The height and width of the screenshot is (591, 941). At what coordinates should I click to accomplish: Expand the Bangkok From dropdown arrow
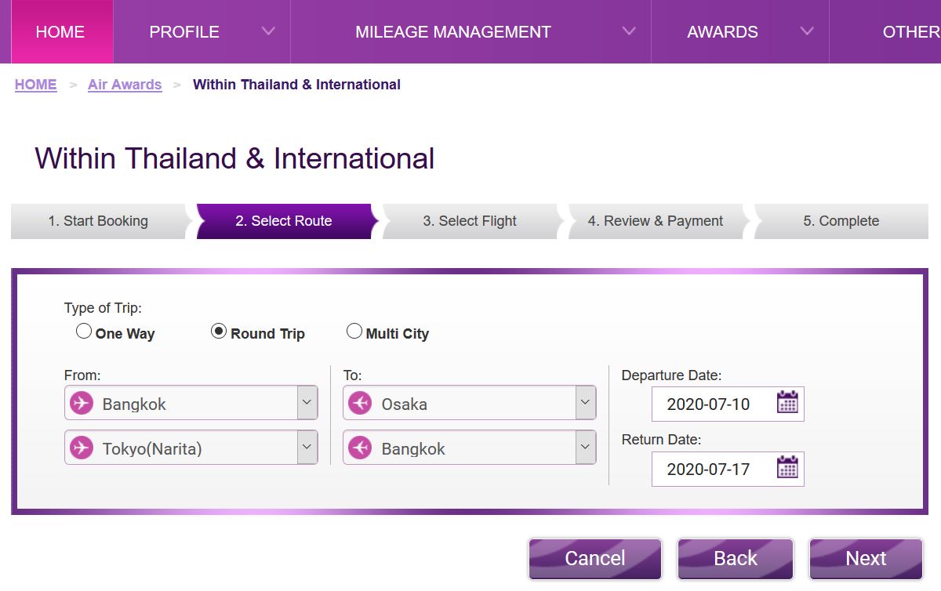point(307,403)
